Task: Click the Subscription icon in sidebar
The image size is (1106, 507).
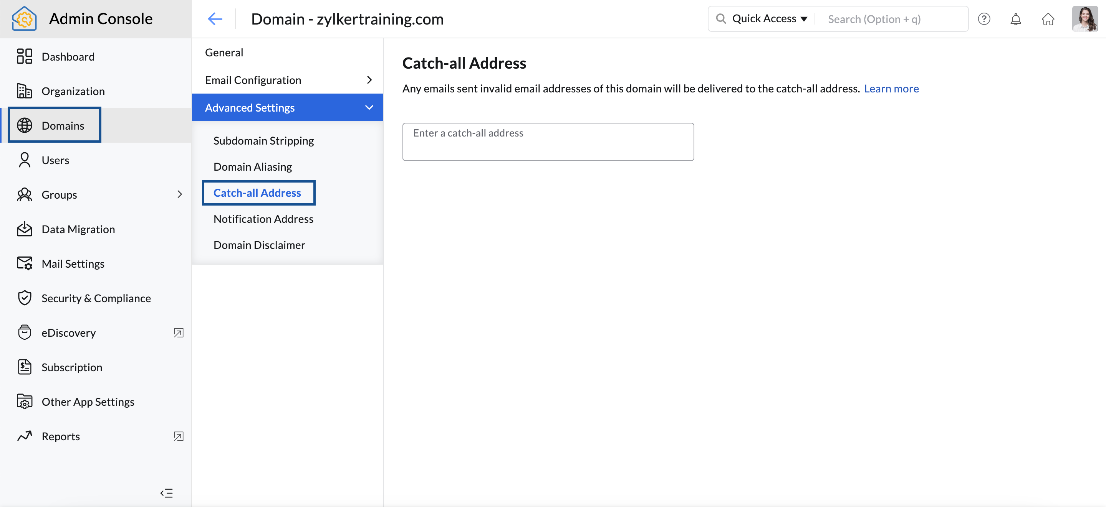Action: (25, 366)
